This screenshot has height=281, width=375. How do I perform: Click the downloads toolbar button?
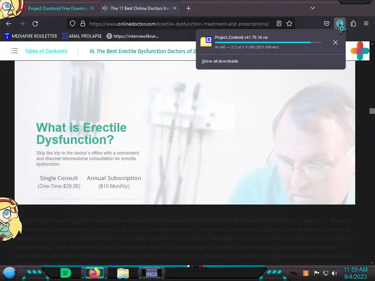(339, 23)
